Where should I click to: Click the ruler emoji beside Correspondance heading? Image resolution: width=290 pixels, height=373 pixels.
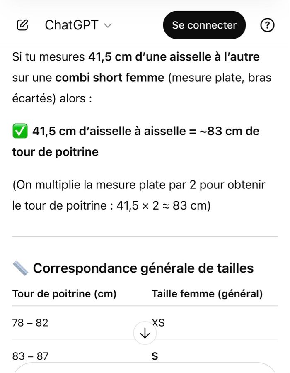20,268
